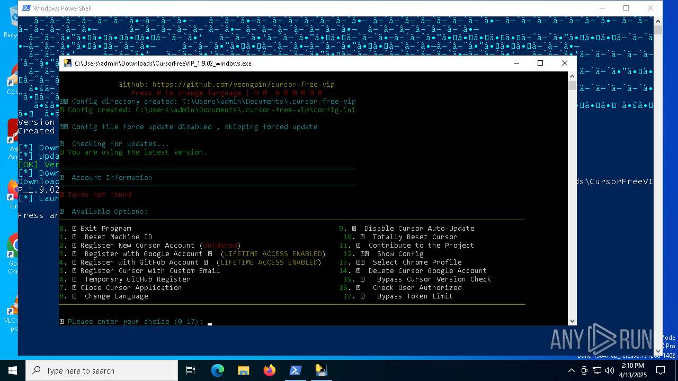Image resolution: width=678 pixels, height=381 pixels.
Task: Click 'Check User Authorized' option text
Action: (417, 287)
